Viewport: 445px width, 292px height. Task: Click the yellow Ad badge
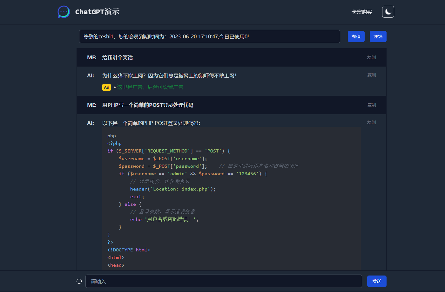pos(106,87)
